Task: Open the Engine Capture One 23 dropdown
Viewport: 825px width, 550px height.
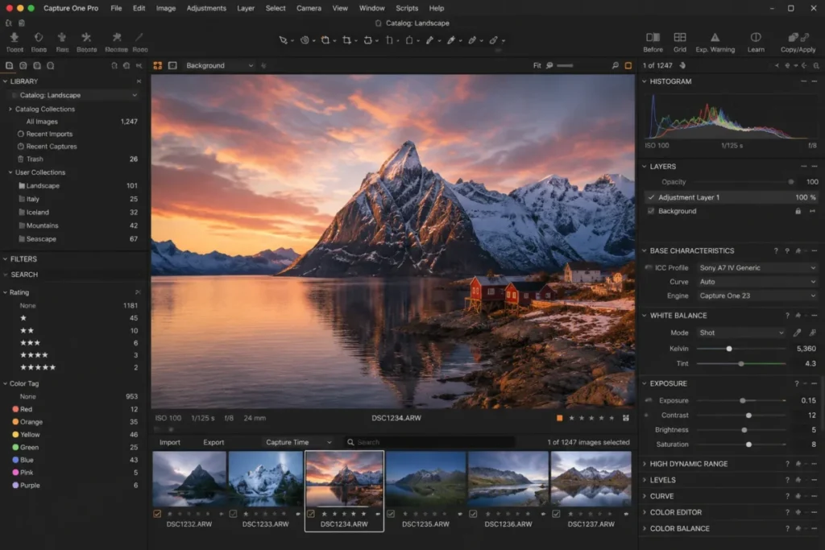Action: tap(757, 296)
